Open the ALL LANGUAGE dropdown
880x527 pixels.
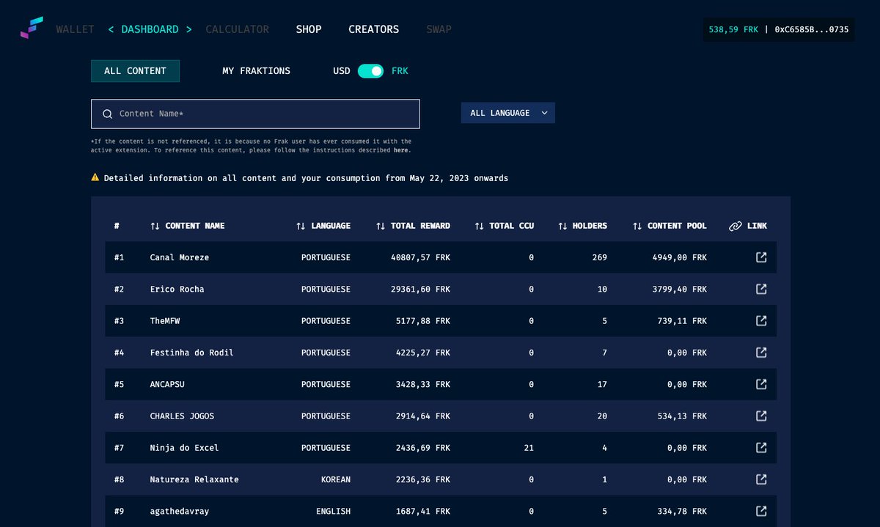coord(507,112)
